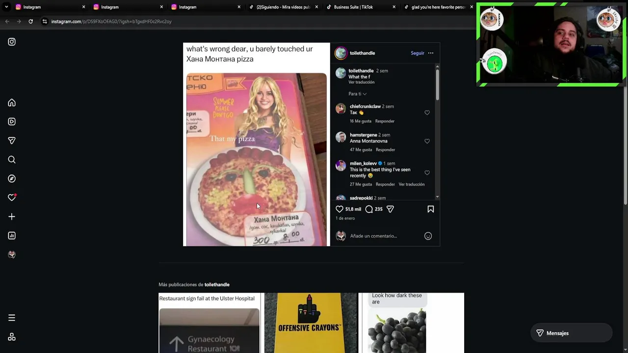Switch to Siguiendo TikTok tab
The image size is (628, 353).
[x=283, y=7]
